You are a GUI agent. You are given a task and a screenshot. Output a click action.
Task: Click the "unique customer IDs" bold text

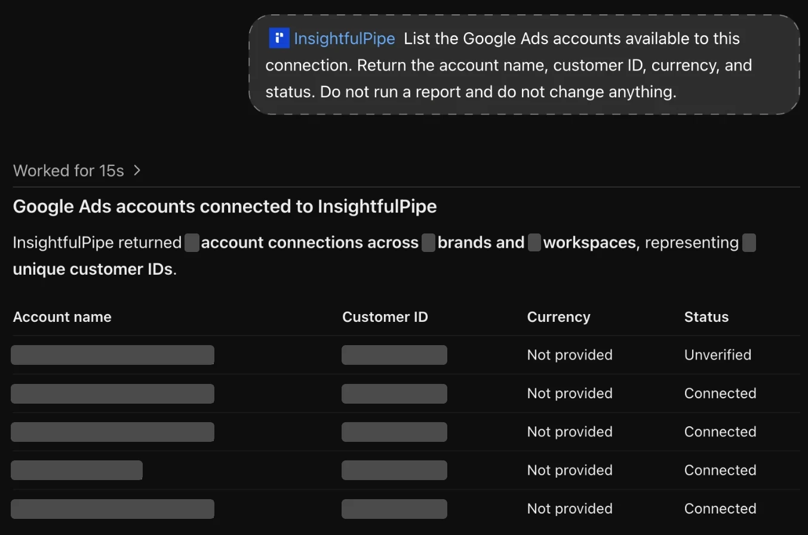point(93,269)
